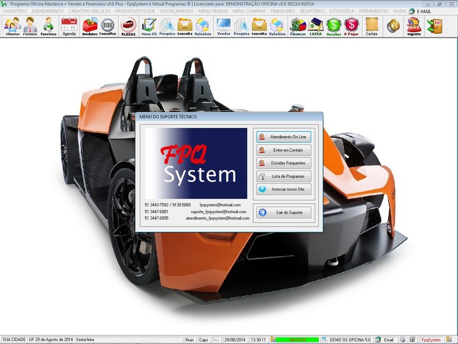The height and width of the screenshot is (344, 458).
Task: Open the Suporte headset icon
Action: pyautogui.click(x=414, y=26)
